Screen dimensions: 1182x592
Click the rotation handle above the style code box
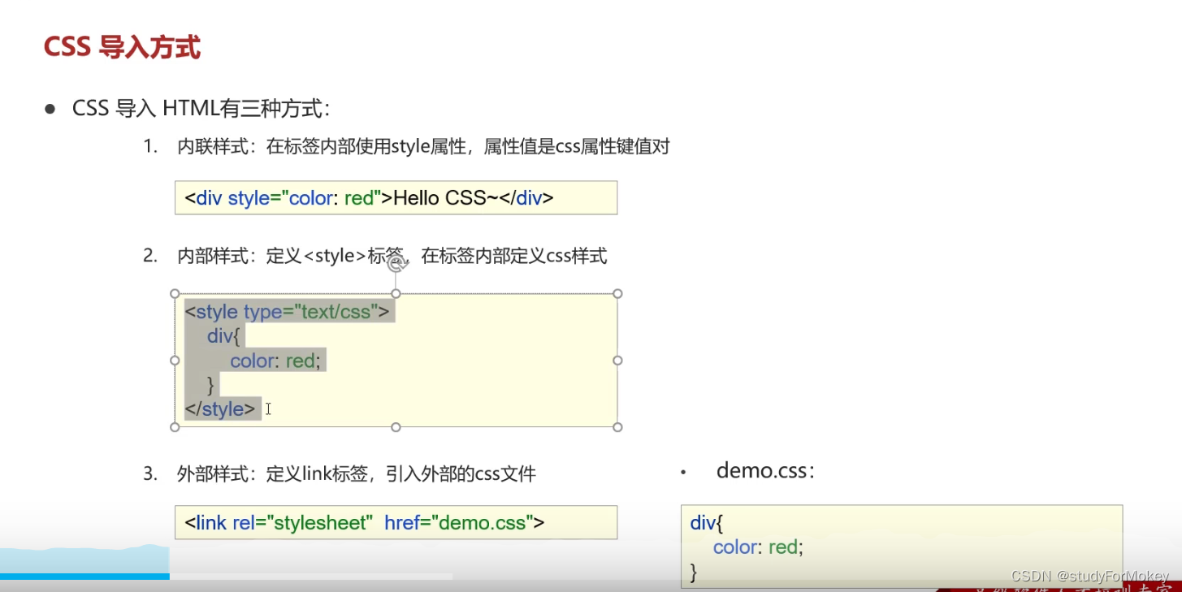point(396,263)
